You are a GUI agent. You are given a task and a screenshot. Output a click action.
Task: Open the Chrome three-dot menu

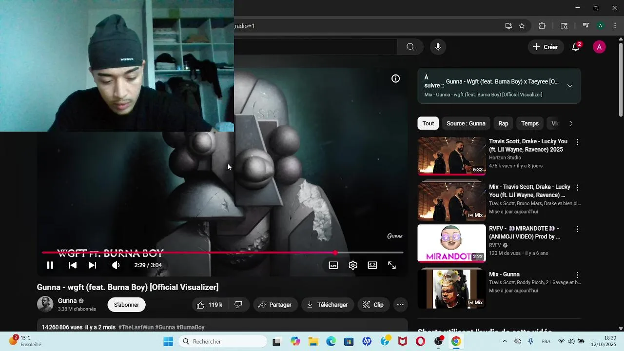click(x=615, y=26)
